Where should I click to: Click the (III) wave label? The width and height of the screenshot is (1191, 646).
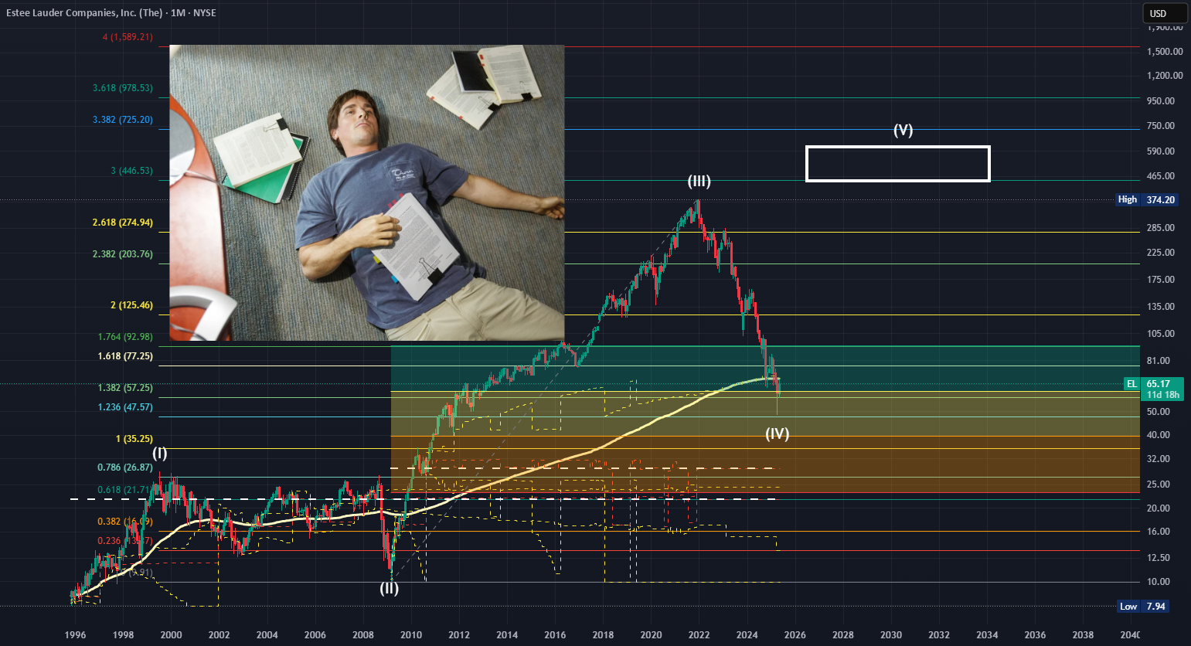(699, 182)
